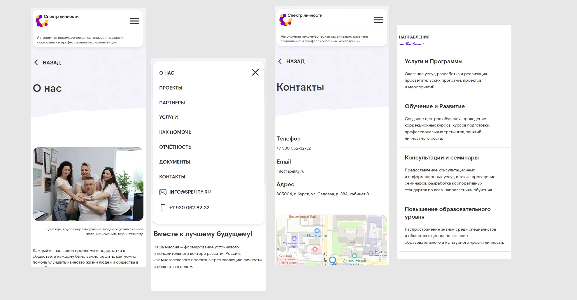Click the back arrow icon above Контакты heading
Image resolution: width=577 pixels, height=300 pixels.
(280, 61)
